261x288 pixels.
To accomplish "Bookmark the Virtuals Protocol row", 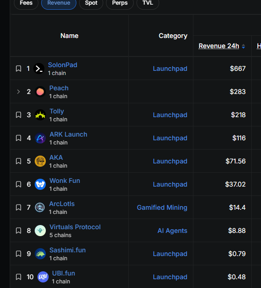I will click(19, 231).
